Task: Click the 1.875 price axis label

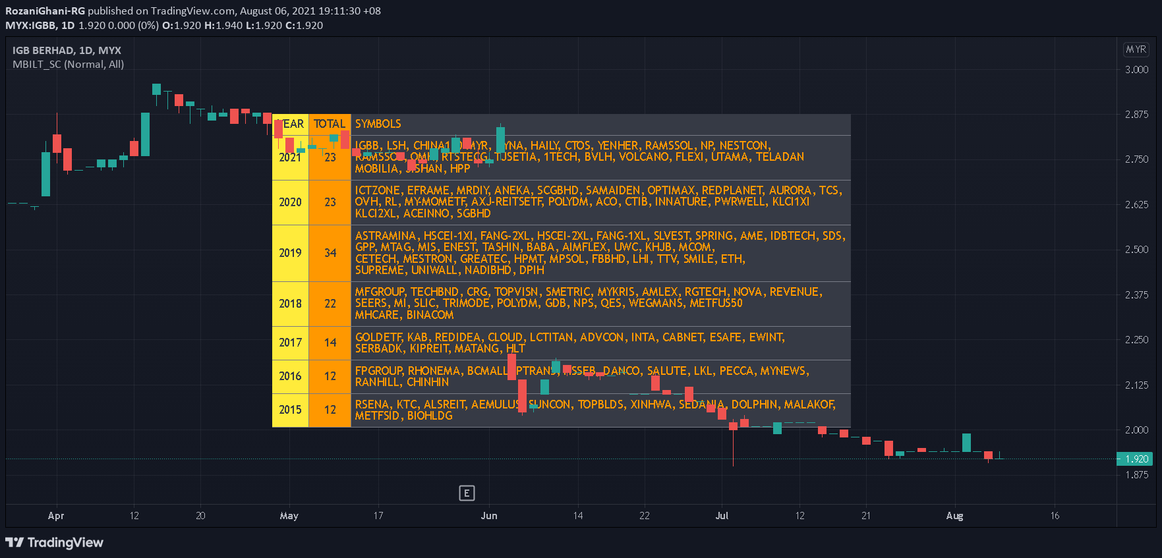Action: 1136,474
